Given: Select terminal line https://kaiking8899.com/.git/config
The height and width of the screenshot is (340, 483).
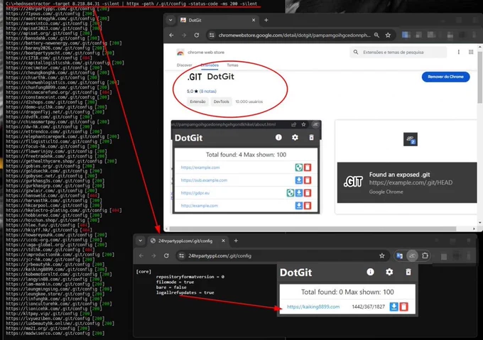Looking at the screenshot, I should pos(54,269).
